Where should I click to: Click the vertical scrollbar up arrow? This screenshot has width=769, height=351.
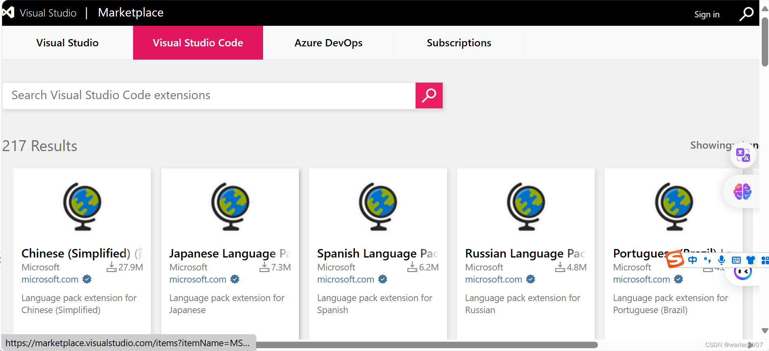[765, 8]
